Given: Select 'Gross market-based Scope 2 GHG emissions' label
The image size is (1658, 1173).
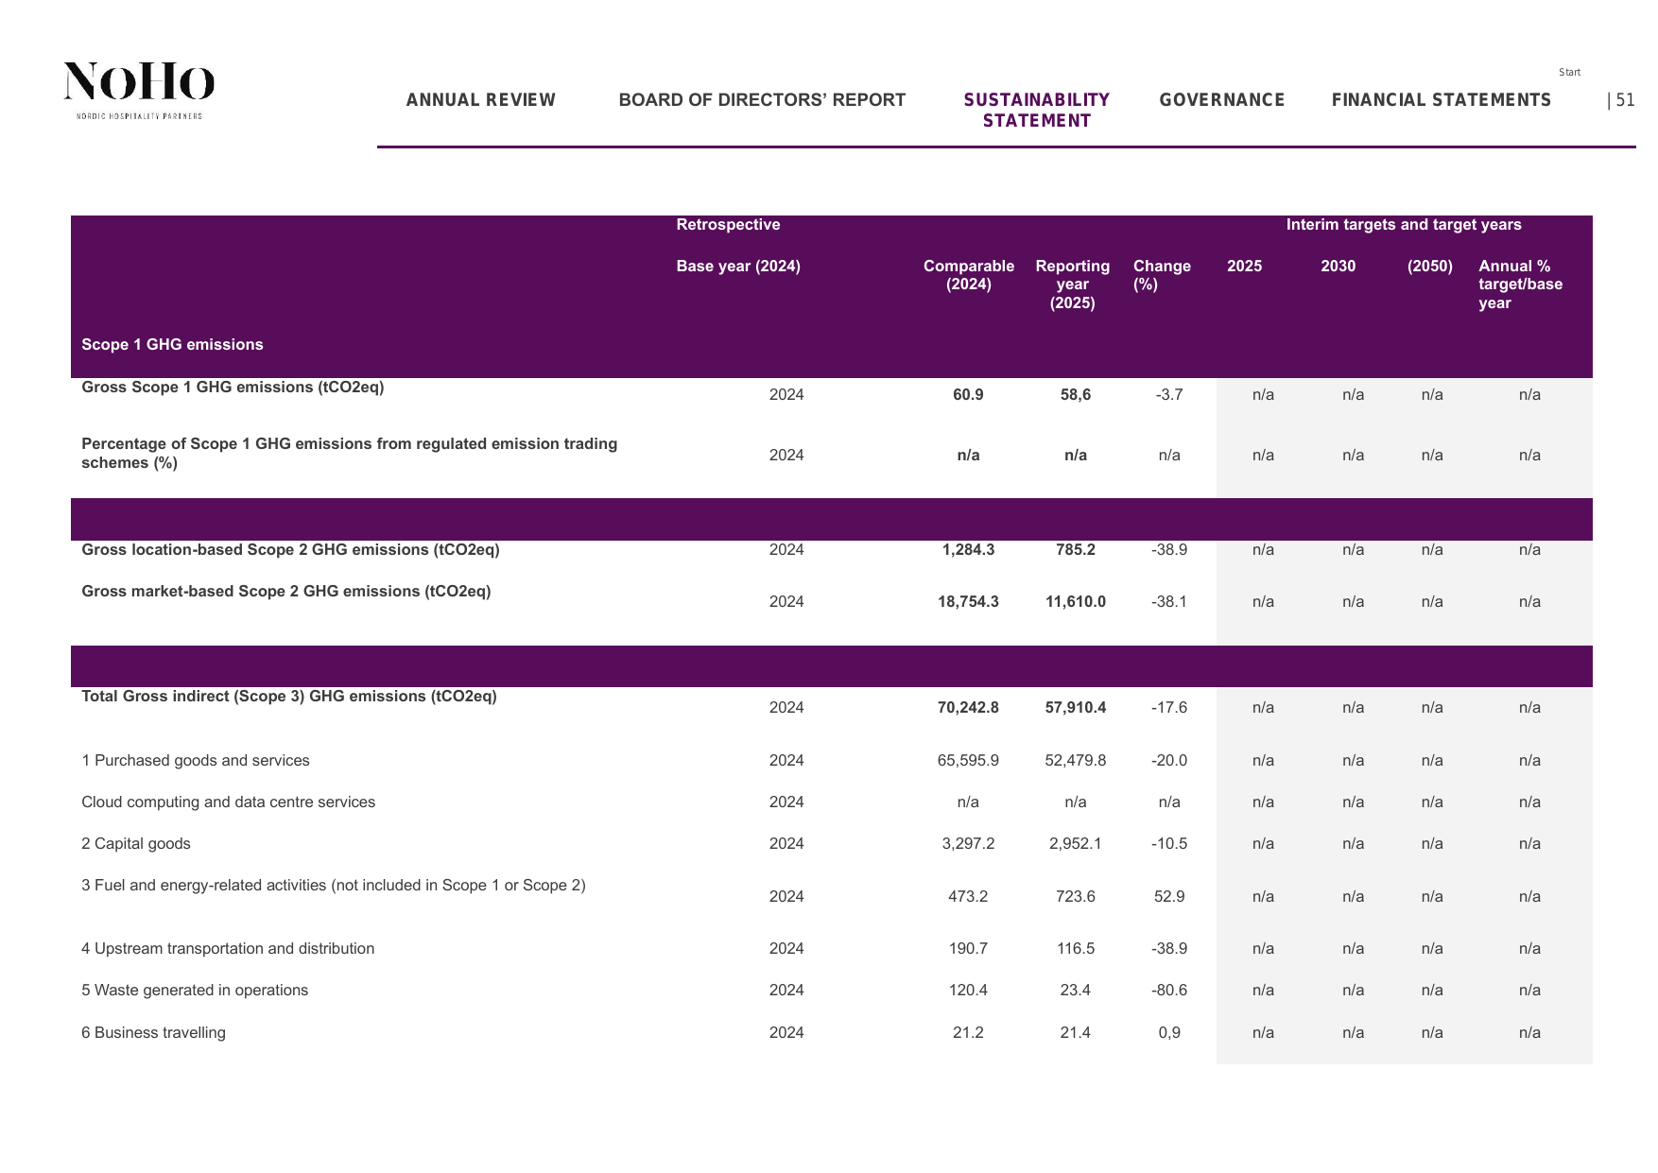Looking at the screenshot, I should coord(286,592).
